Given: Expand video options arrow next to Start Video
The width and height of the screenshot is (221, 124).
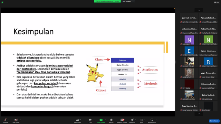Looking at the screenshot, I should (x=20, y=120).
